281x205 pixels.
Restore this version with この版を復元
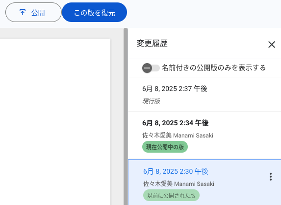[95, 12]
